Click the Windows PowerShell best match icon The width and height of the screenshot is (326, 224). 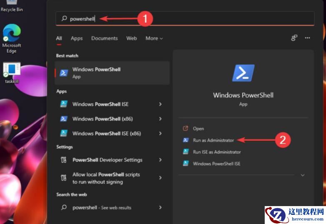point(64,73)
